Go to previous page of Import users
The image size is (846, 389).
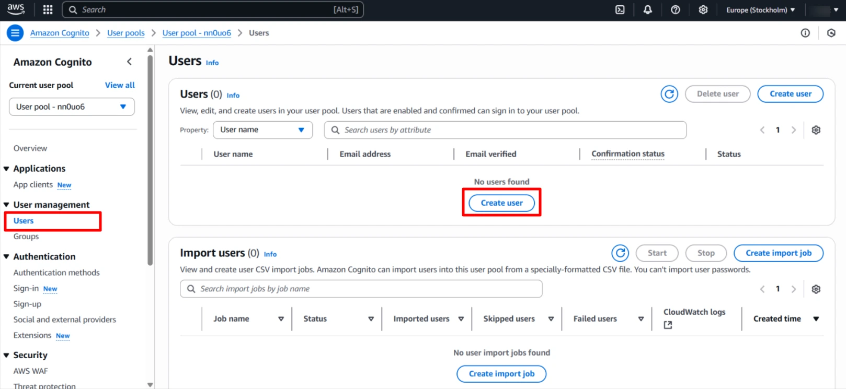[762, 289]
